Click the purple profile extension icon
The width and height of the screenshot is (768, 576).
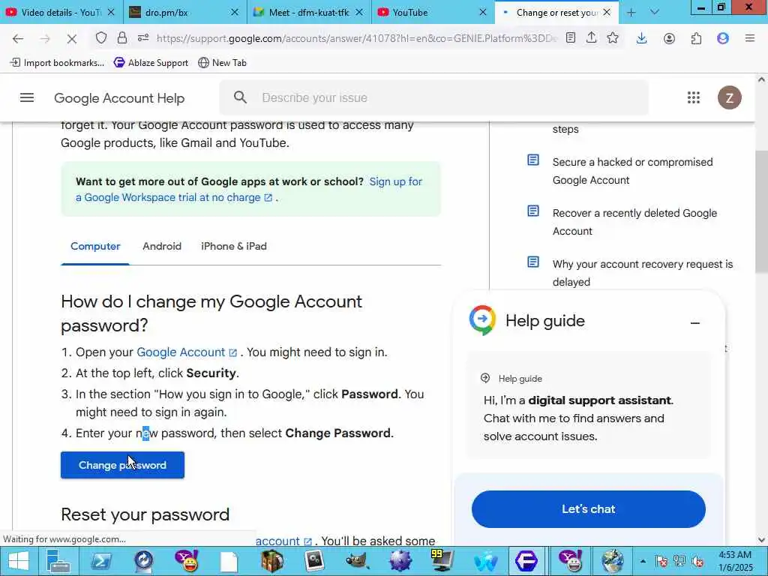[x=723, y=38]
